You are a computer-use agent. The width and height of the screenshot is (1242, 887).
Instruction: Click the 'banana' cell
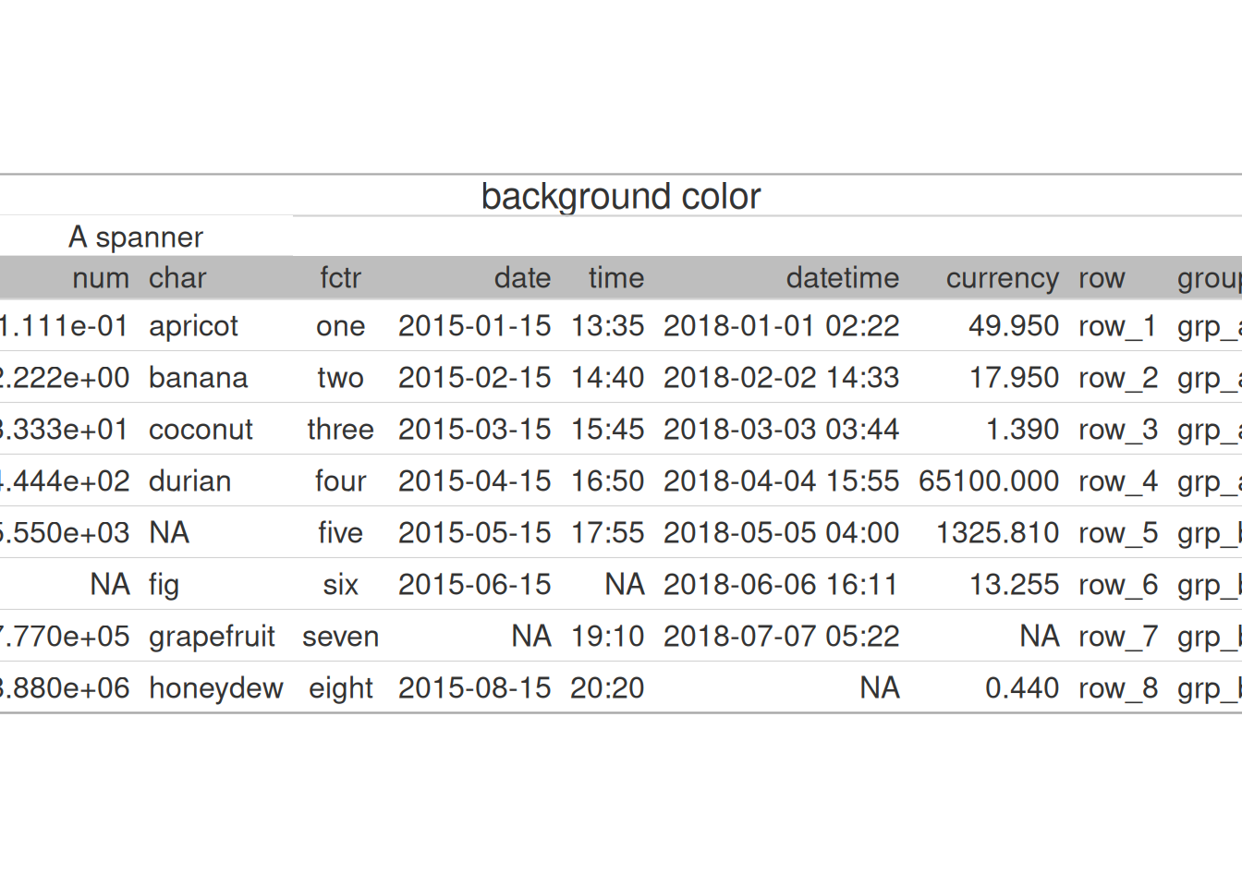pyautogui.click(x=198, y=378)
